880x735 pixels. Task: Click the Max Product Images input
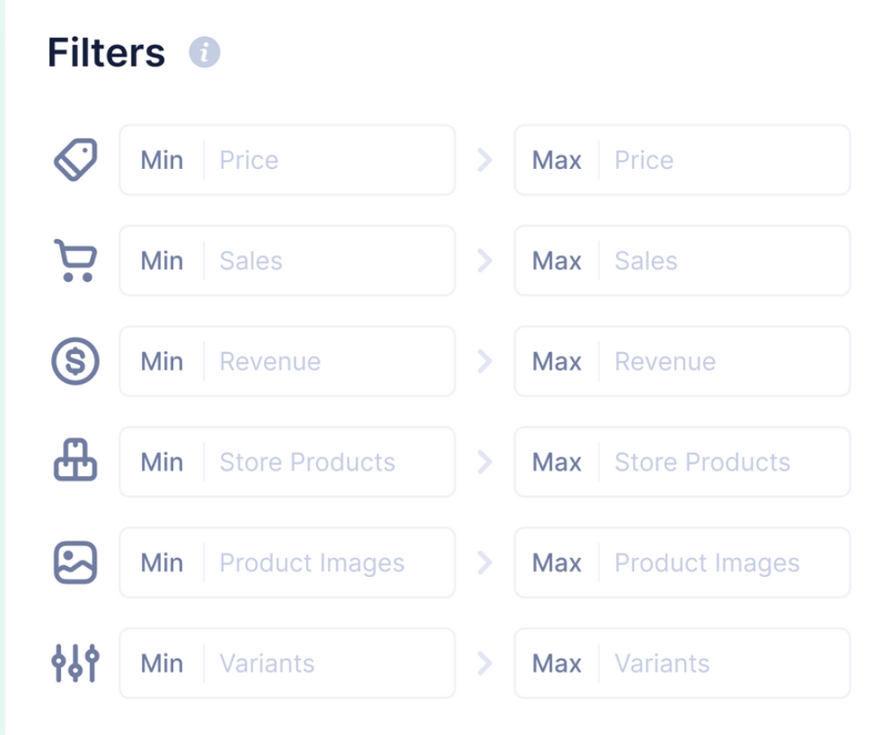tap(682, 562)
